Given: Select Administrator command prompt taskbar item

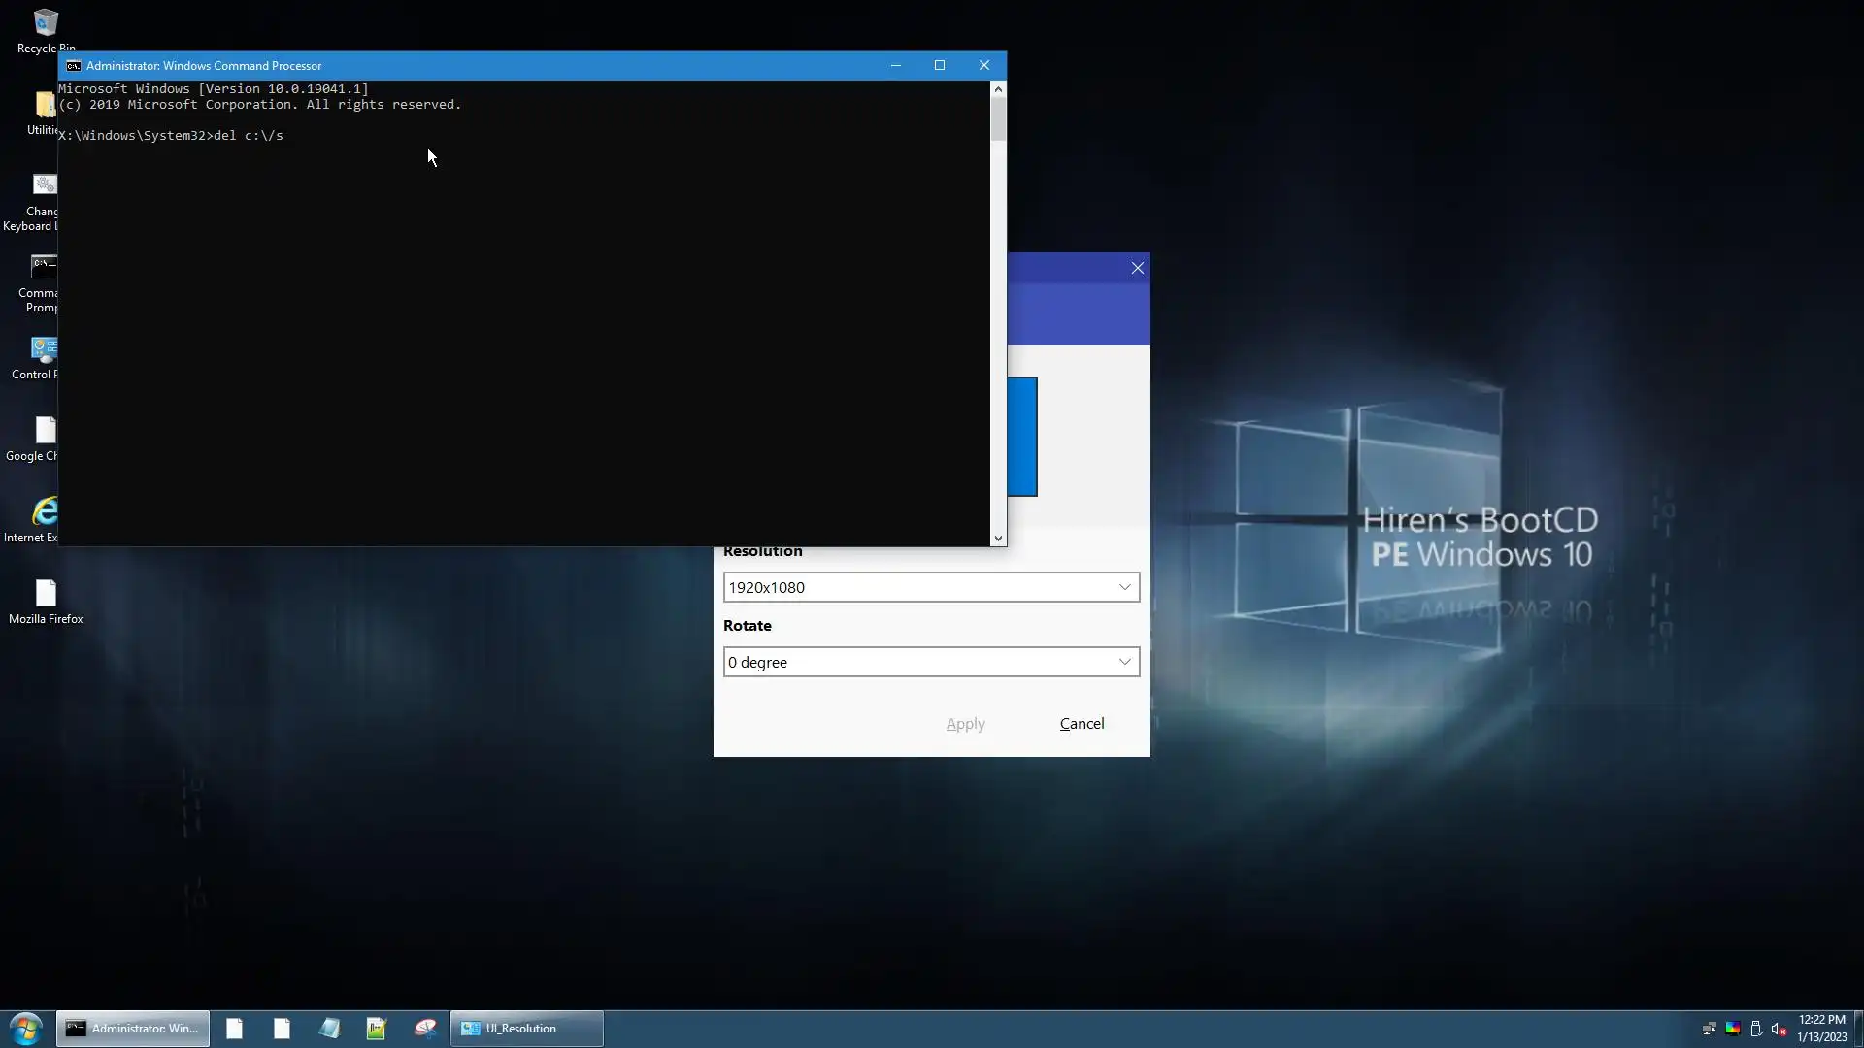Looking at the screenshot, I should coord(133,1029).
